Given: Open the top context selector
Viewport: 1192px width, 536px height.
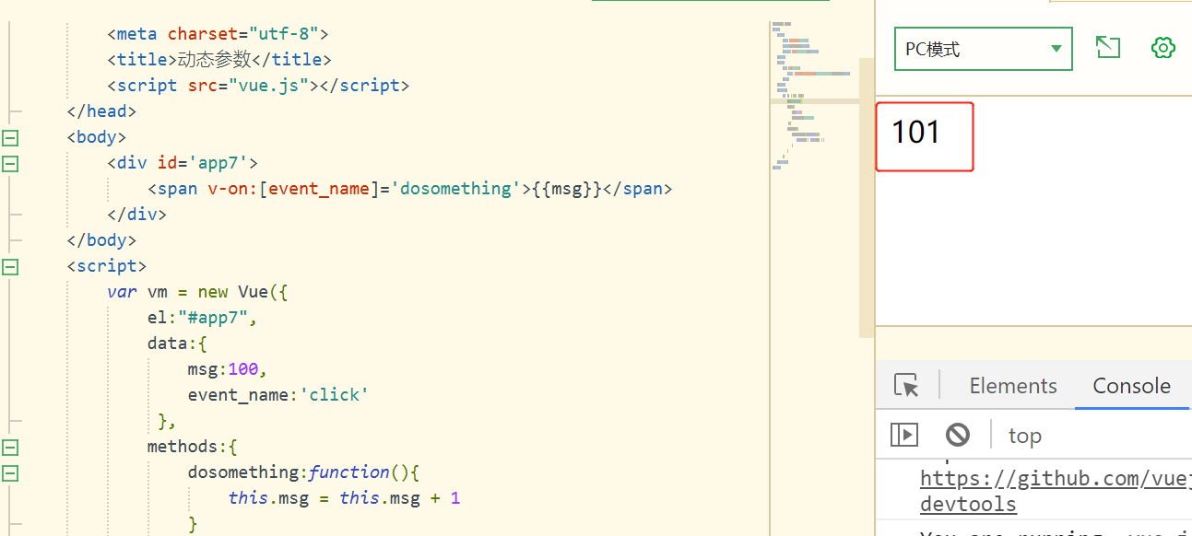Looking at the screenshot, I should (1024, 436).
